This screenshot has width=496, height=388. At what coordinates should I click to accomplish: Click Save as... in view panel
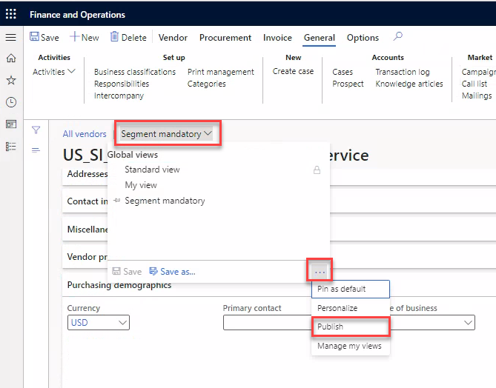pos(173,272)
